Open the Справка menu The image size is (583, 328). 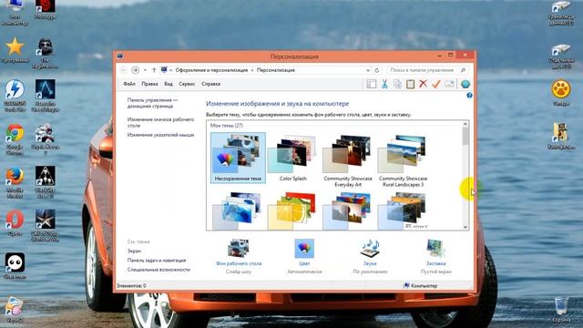tap(210, 84)
